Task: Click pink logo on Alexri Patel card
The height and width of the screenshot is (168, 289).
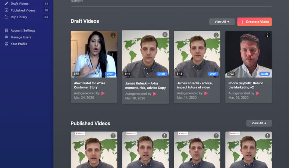Action: pos(103,93)
